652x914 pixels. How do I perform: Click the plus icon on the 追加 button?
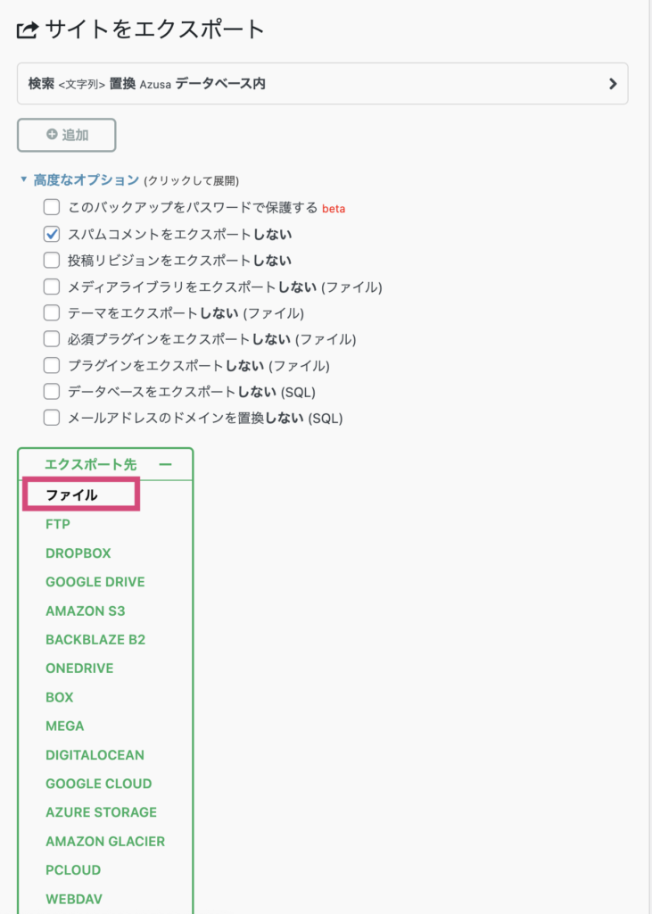click(x=52, y=135)
